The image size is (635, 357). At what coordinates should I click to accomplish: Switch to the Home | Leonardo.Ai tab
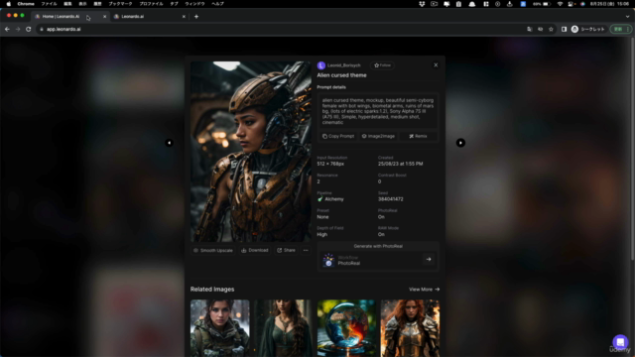click(x=61, y=17)
